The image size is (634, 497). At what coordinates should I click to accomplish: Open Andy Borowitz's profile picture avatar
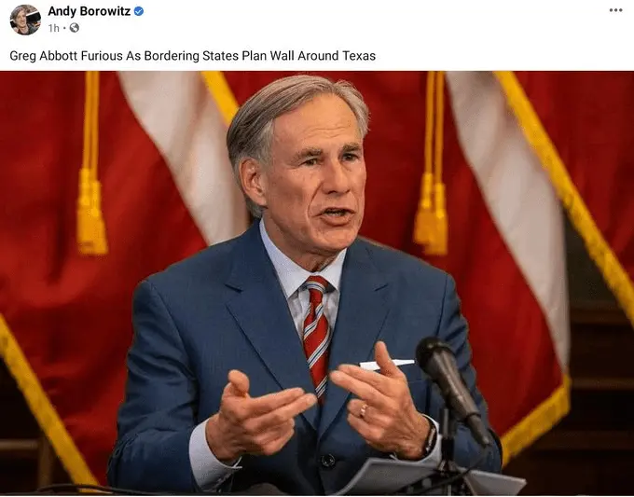pyautogui.click(x=25, y=20)
